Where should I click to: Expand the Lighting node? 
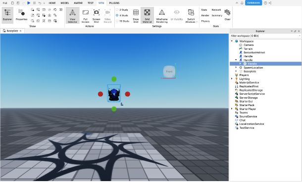point(232,79)
